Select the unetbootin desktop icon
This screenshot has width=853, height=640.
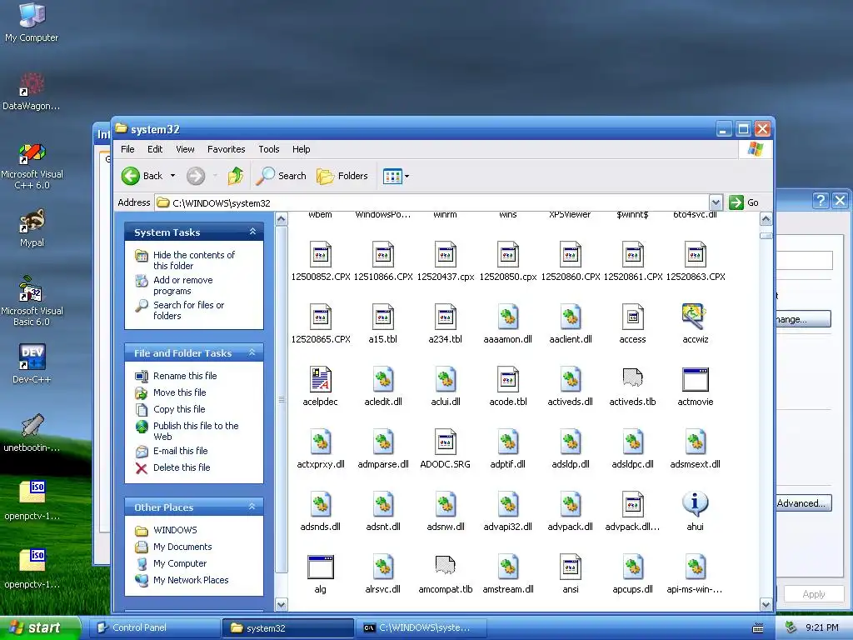[x=32, y=433]
